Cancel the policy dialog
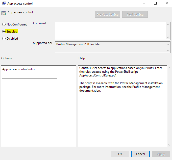Image resolution: width=172 pixels, height=160 pixels. [140, 154]
